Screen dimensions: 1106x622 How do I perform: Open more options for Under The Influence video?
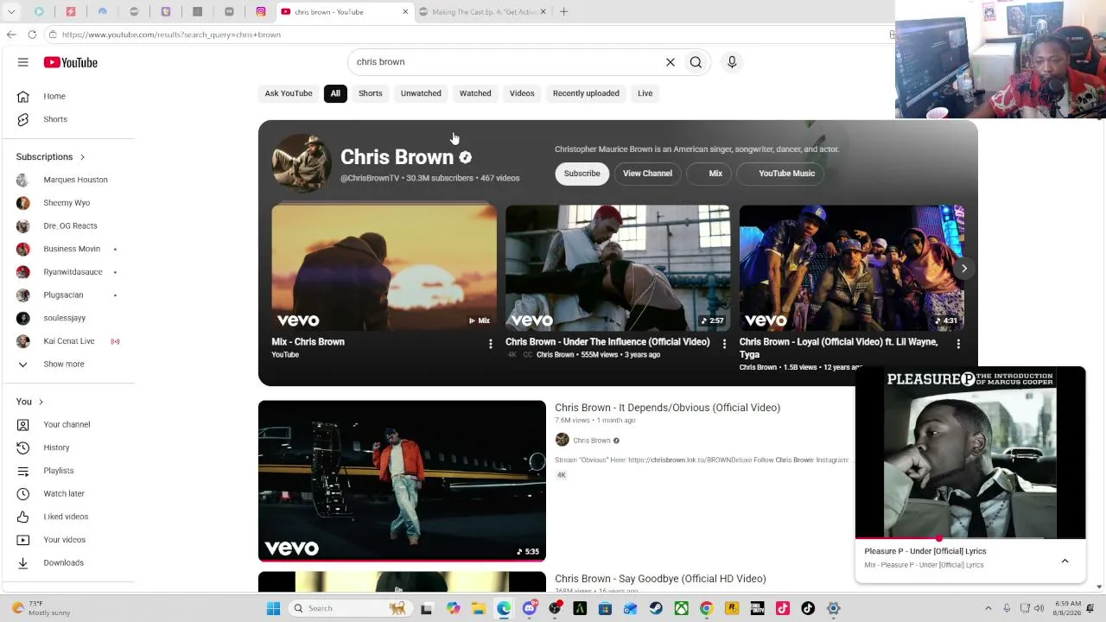click(x=724, y=344)
